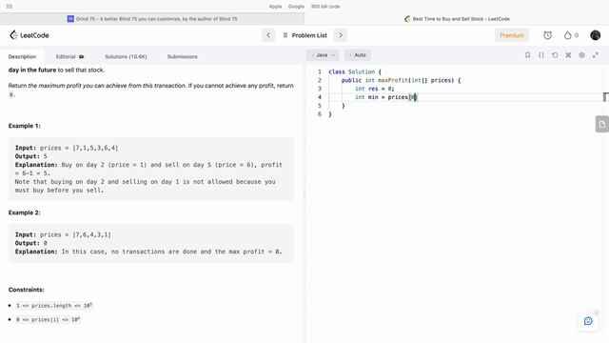Click the LeetCode tab favicon

coord(407,19)
